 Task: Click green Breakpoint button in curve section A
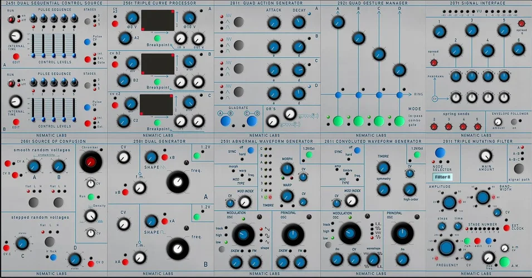pos(157,37)
